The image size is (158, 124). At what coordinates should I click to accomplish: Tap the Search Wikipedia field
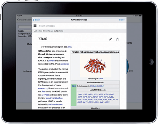point(47,26)
